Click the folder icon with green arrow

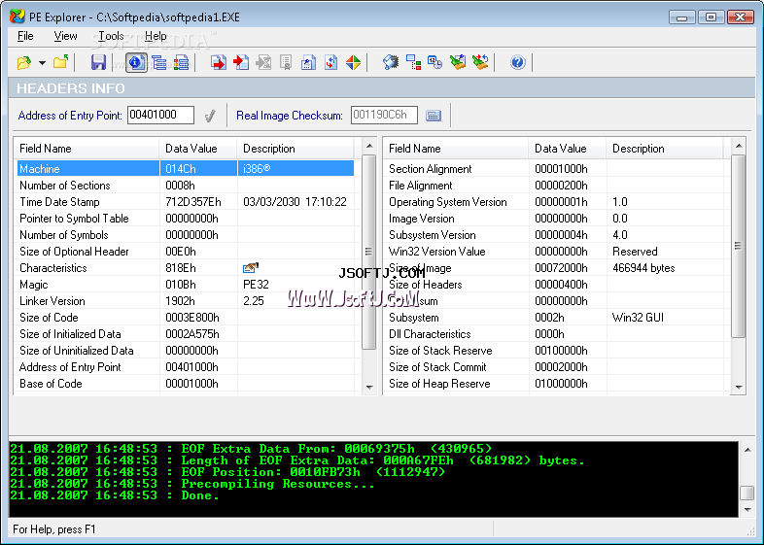point(61,62)
